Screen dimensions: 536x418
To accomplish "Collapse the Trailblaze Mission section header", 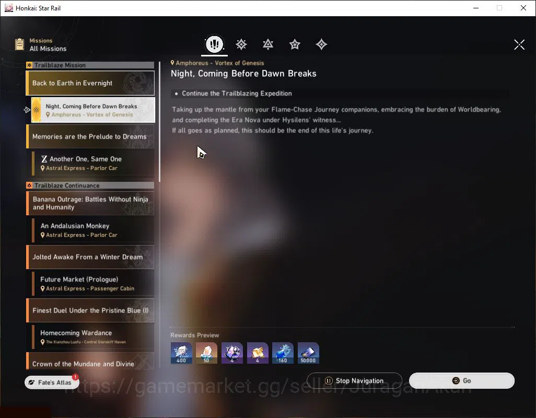I will coord(90,65).
